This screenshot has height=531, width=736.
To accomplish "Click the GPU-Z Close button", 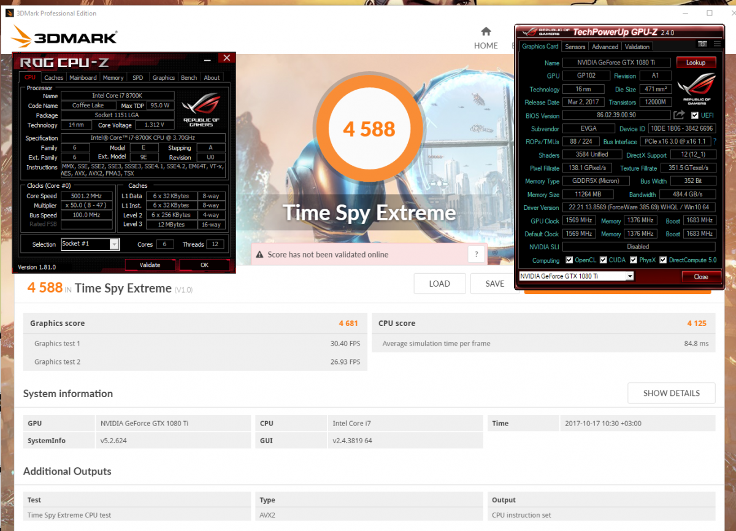I will [700, 277].
